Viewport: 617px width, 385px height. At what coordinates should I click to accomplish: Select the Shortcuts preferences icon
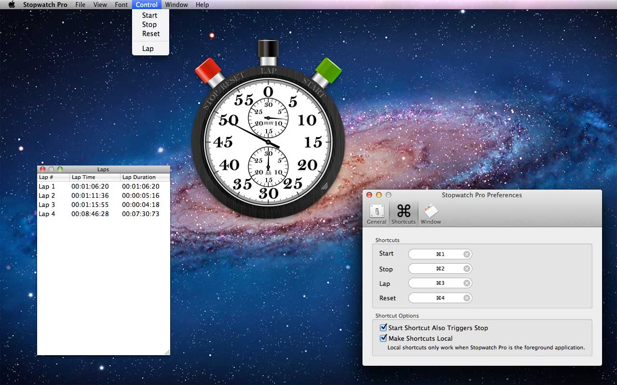[x=403, y=214]
